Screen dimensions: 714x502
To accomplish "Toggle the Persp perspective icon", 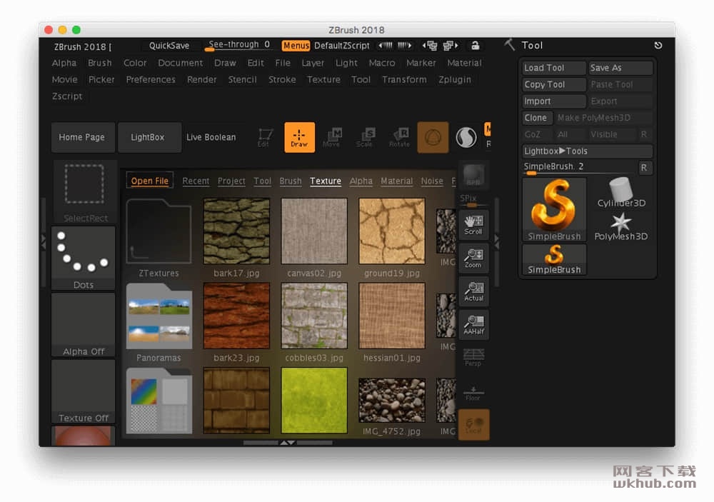I will coord(473,357).
